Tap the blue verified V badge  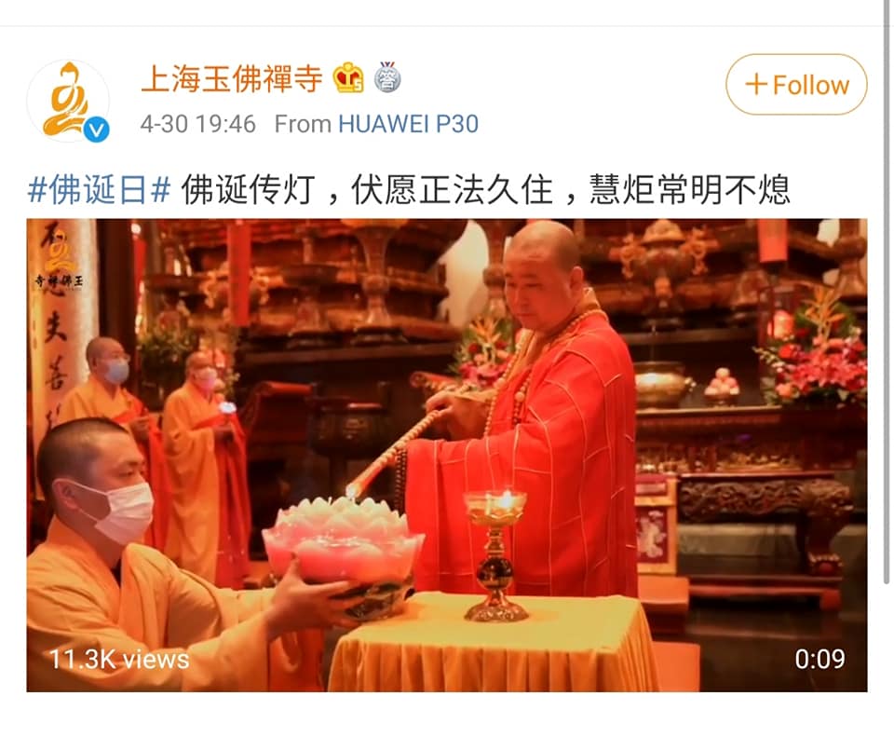(96, 130)
